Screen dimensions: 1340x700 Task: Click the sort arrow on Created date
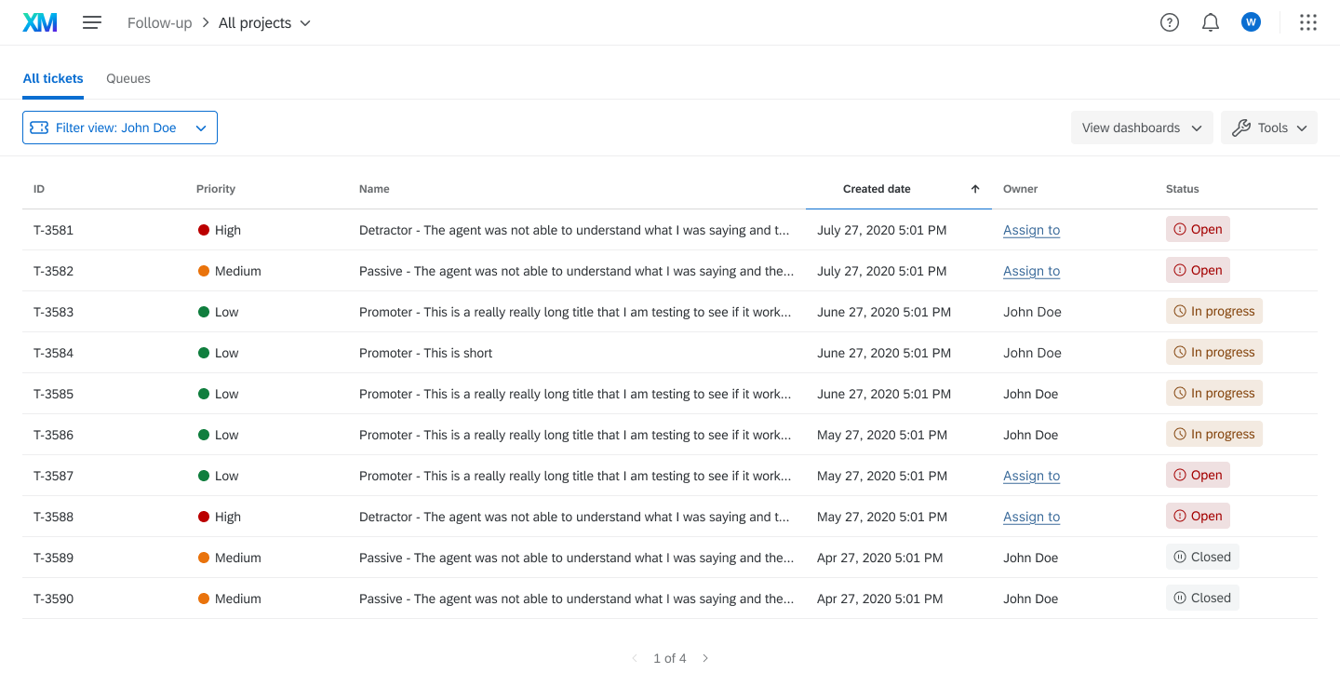(x=975, y=189)
